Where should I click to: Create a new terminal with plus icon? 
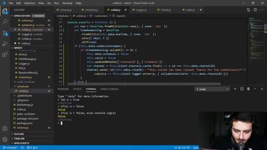[x=235, y=89]
